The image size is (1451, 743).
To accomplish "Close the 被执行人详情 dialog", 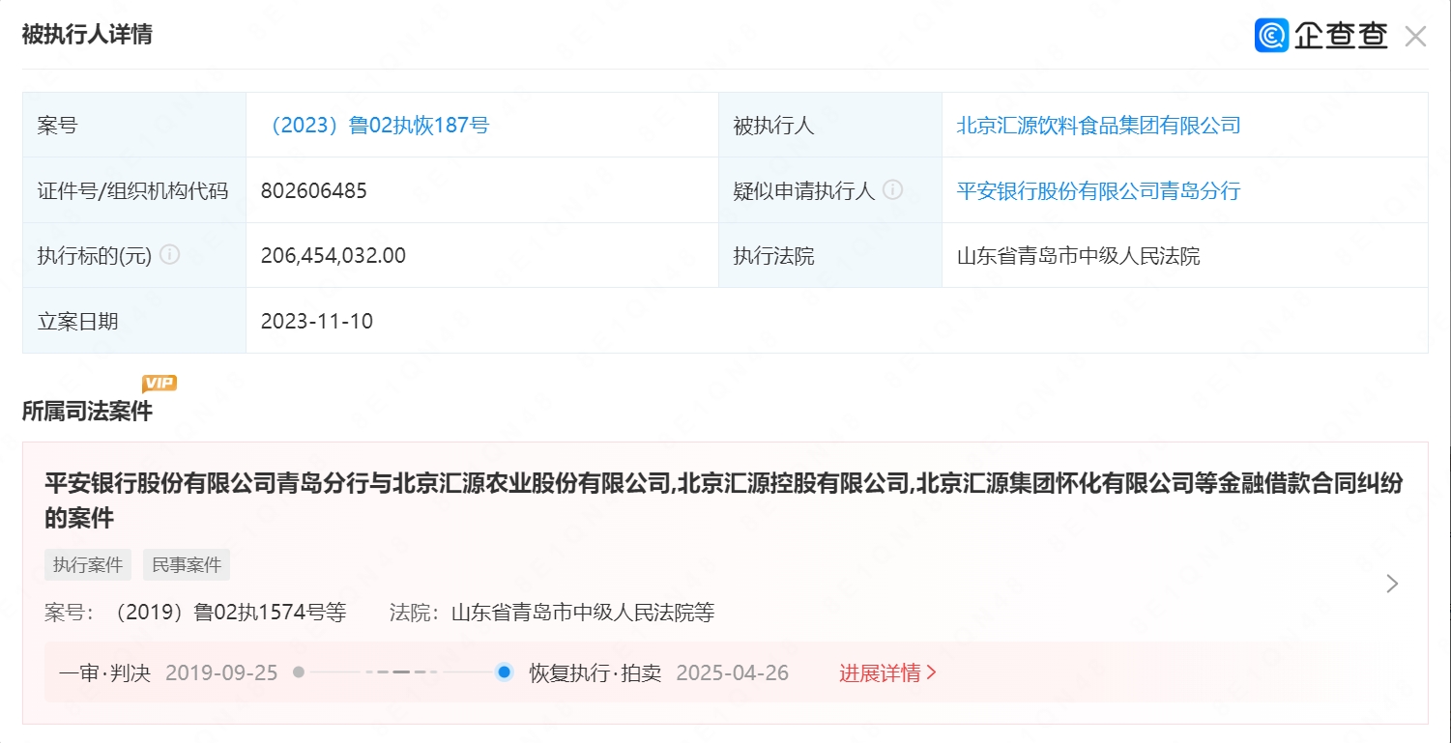I will pyautogui.click(x=1415, y=37).
